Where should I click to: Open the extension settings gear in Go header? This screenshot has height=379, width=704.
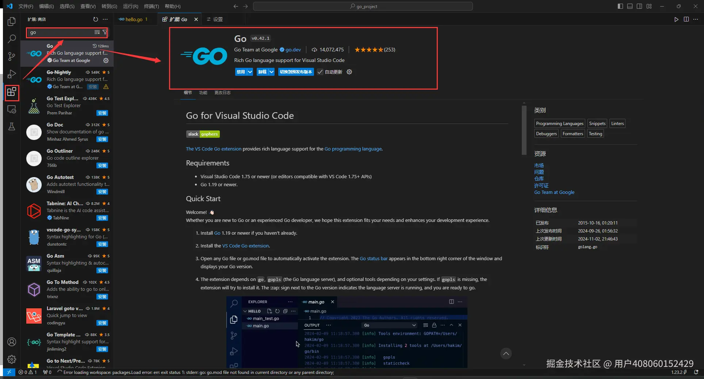[x=349, y=72]
